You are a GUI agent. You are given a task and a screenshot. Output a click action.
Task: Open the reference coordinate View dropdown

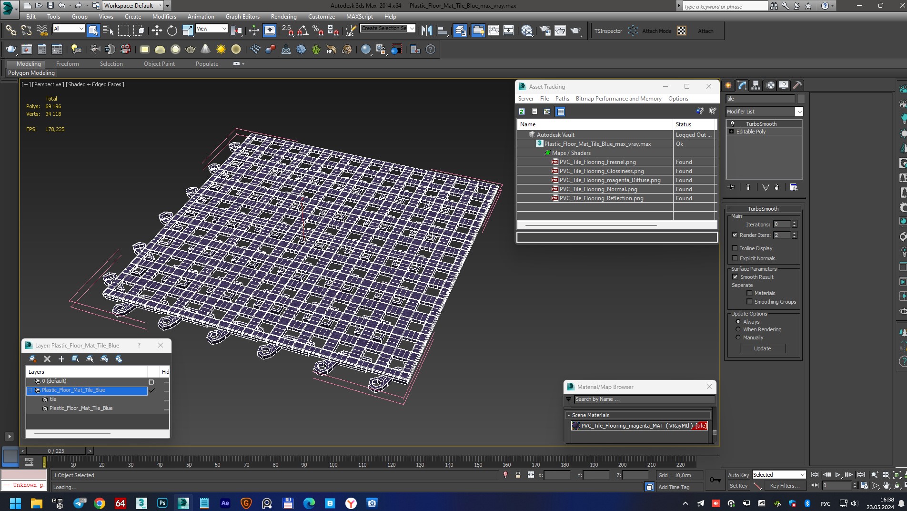212,29
